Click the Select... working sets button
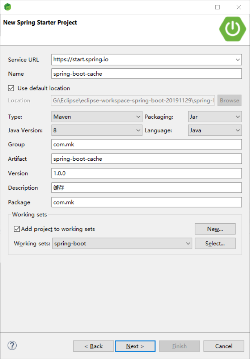Viewport: 250px width, 359px height. [x=215, y=244]
